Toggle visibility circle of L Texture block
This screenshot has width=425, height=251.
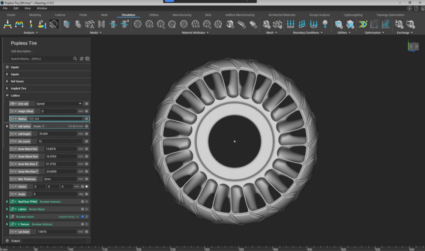(x=87, y=224)
